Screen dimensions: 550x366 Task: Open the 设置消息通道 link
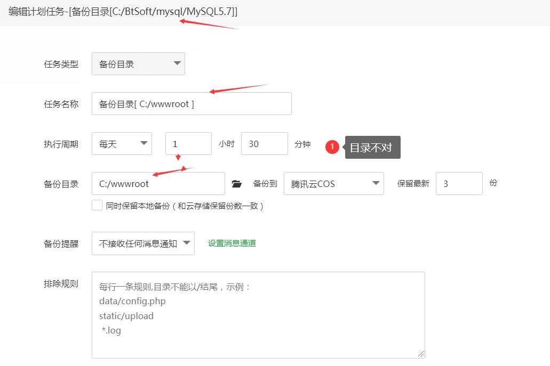232,243
